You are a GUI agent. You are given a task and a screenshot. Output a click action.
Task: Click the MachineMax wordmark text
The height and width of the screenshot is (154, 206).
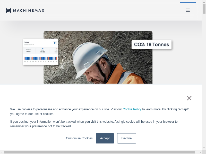[x=29, y=11]
